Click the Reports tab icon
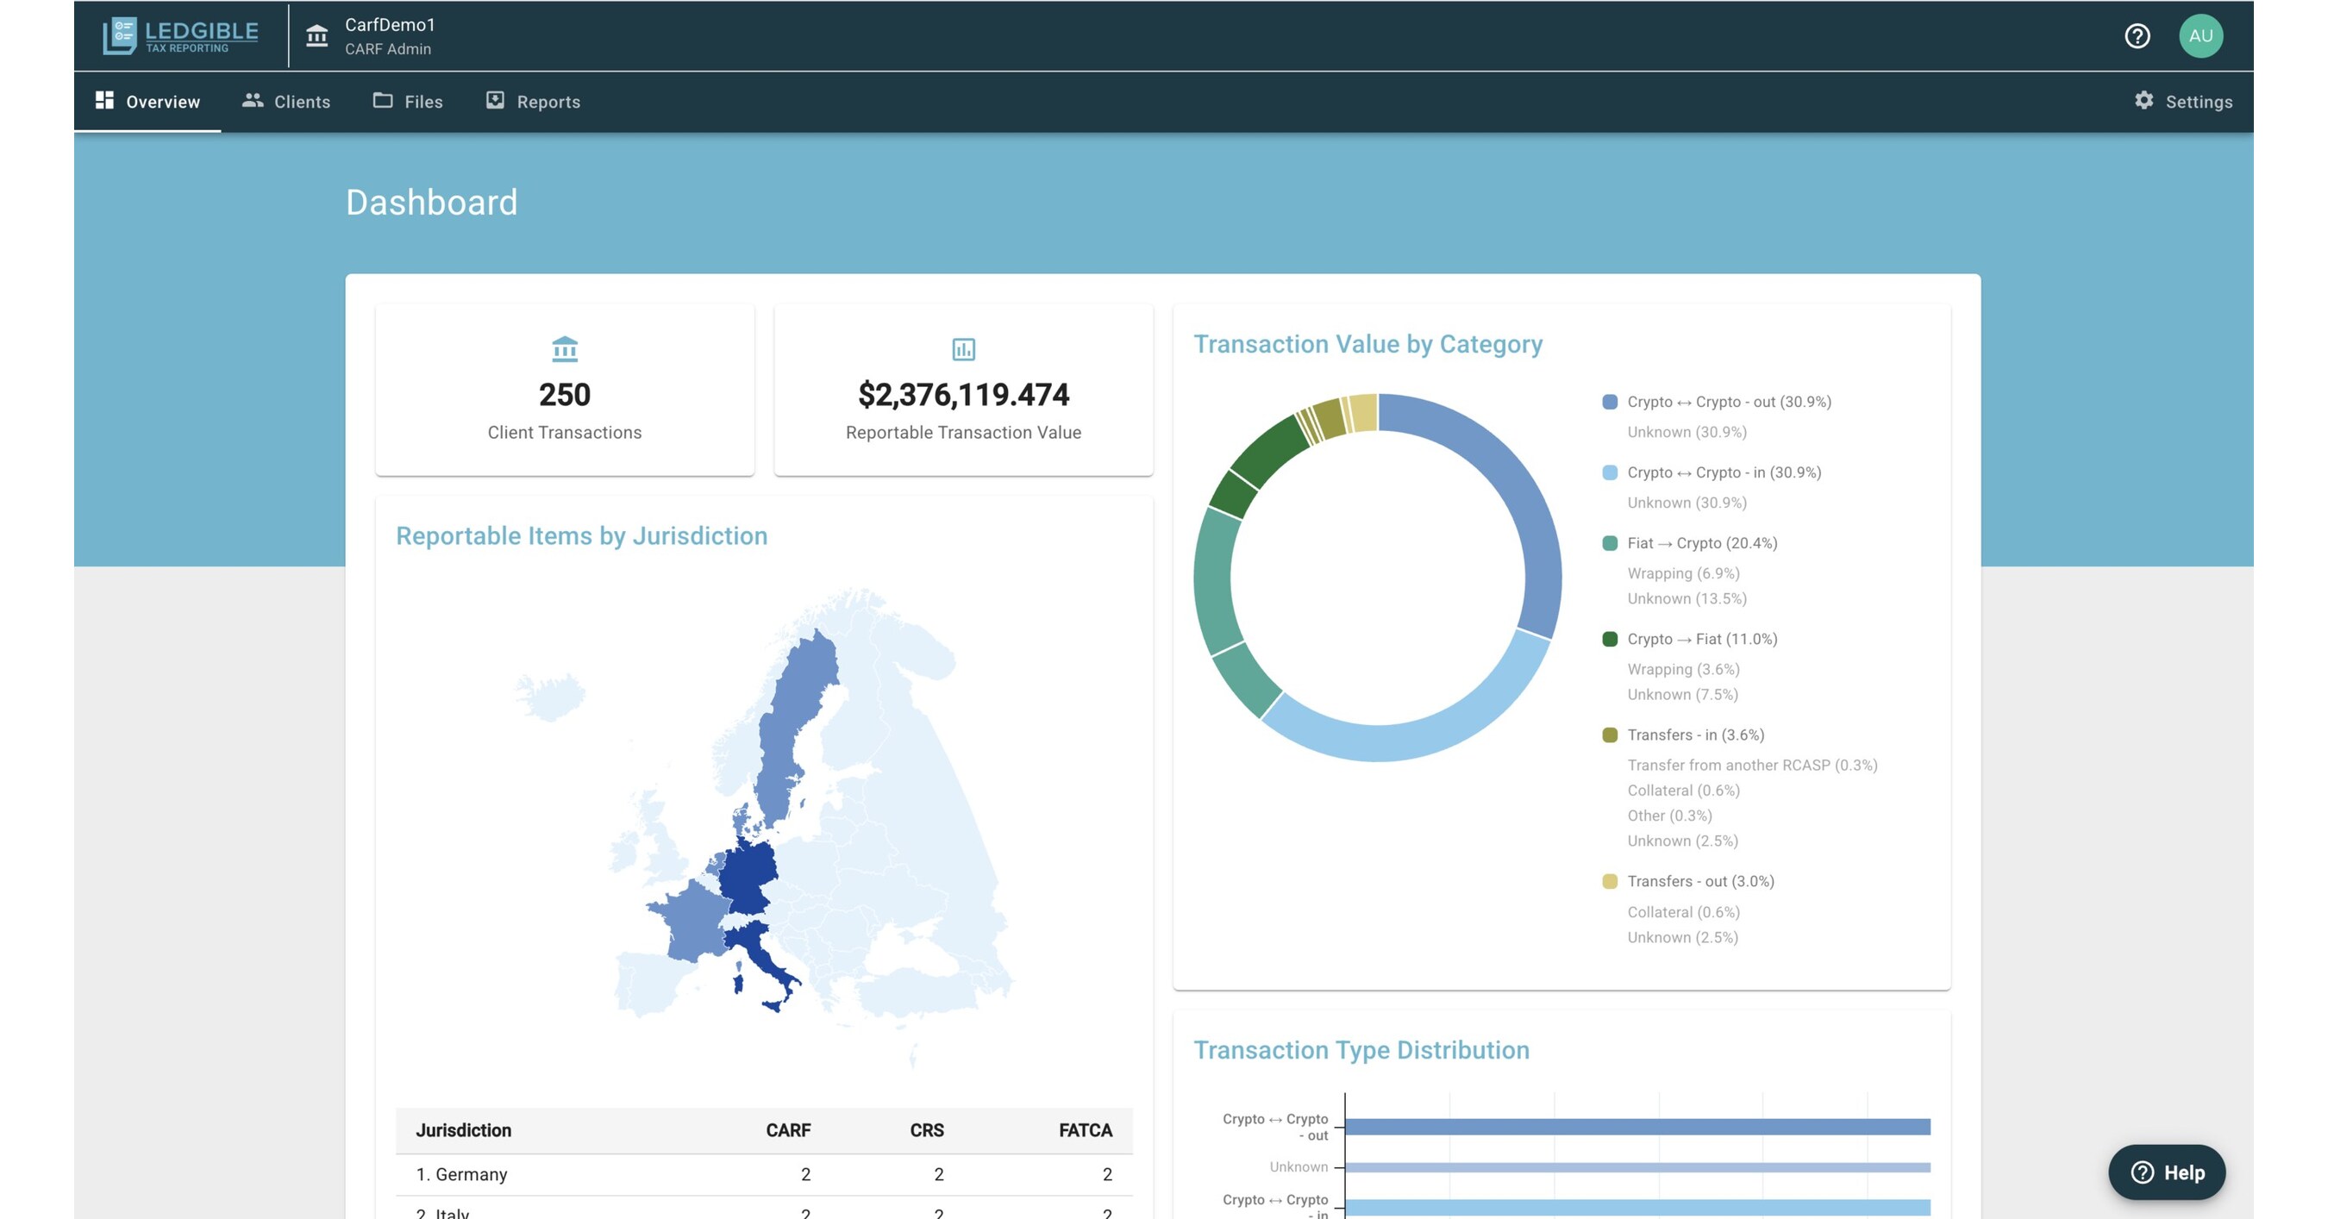The height and width of the screenshot is (1219, 2328). coord(494,100)
